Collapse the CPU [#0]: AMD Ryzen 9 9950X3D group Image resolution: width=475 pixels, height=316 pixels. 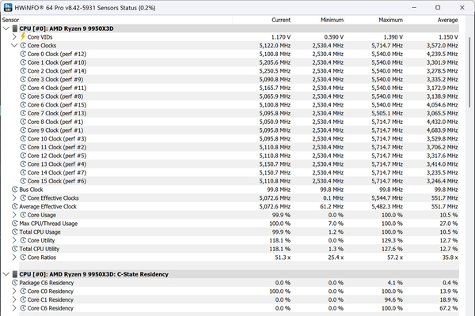[x=6, y=28]
